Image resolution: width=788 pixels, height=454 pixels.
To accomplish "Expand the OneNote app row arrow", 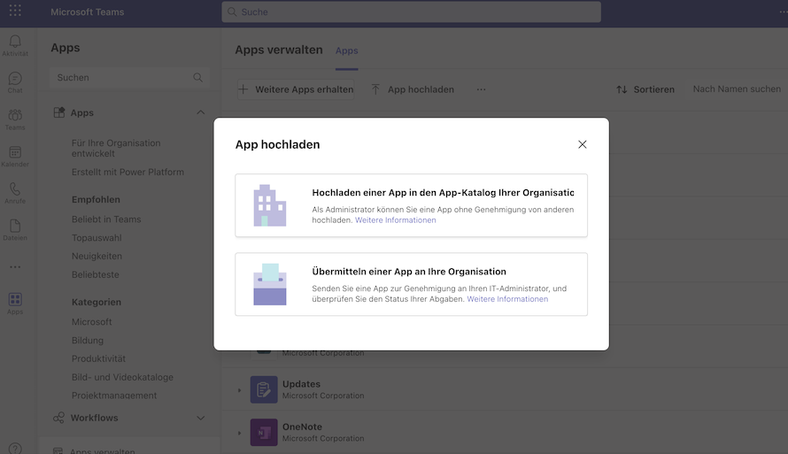I will [x=239, y=433].
